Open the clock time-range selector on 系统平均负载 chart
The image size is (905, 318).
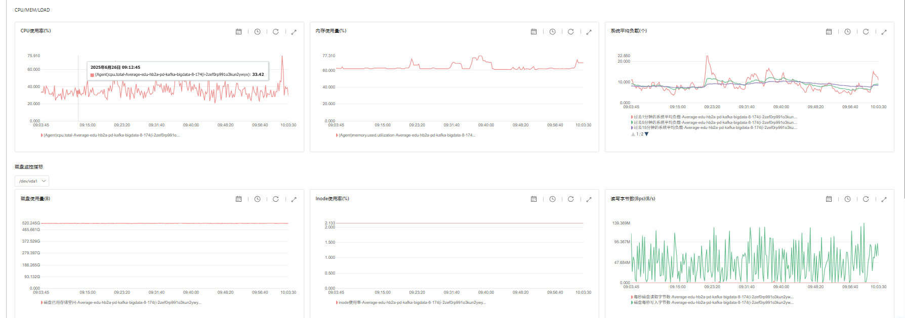point(847,32)
